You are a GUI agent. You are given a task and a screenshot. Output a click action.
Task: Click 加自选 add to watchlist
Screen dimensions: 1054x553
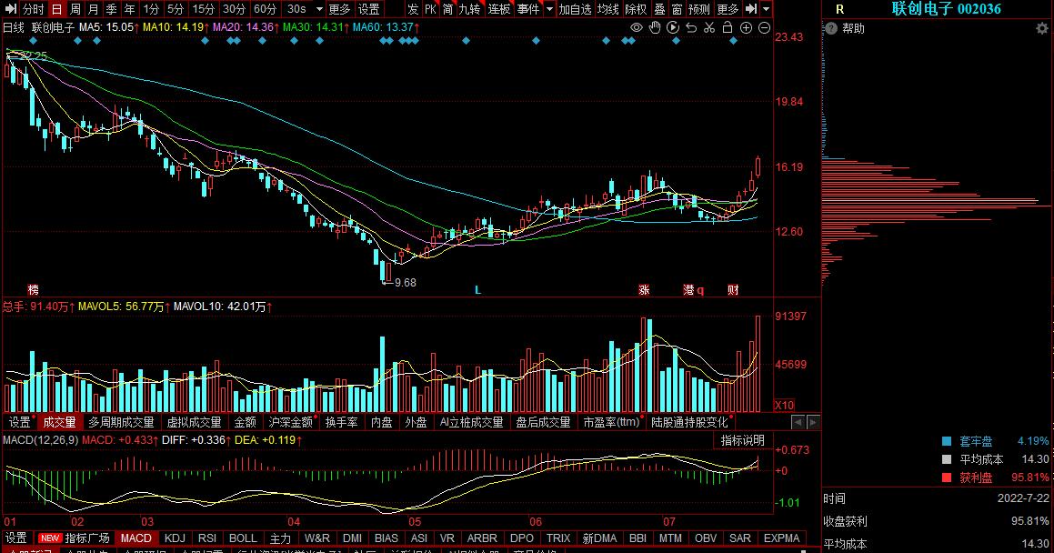pos(576,9)
